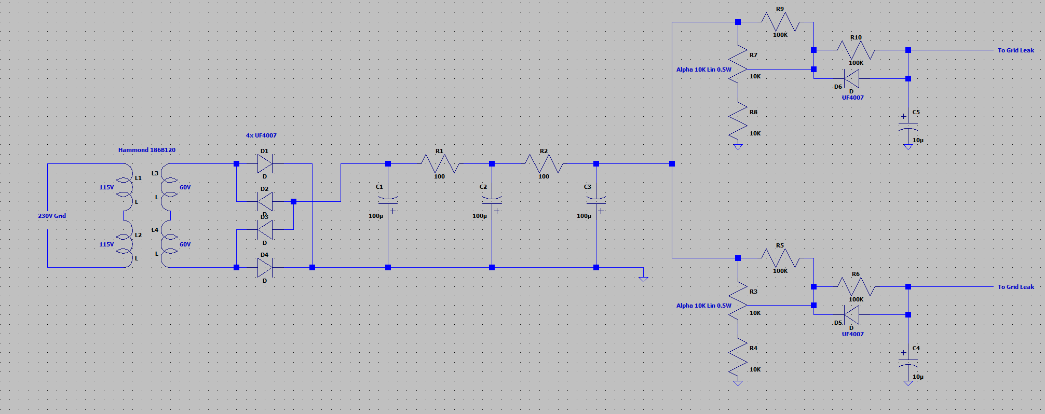This screenshot has height=414, width=1045.
Task: Select the L3 secondary winding coil
Action: [x=170, y=187]
